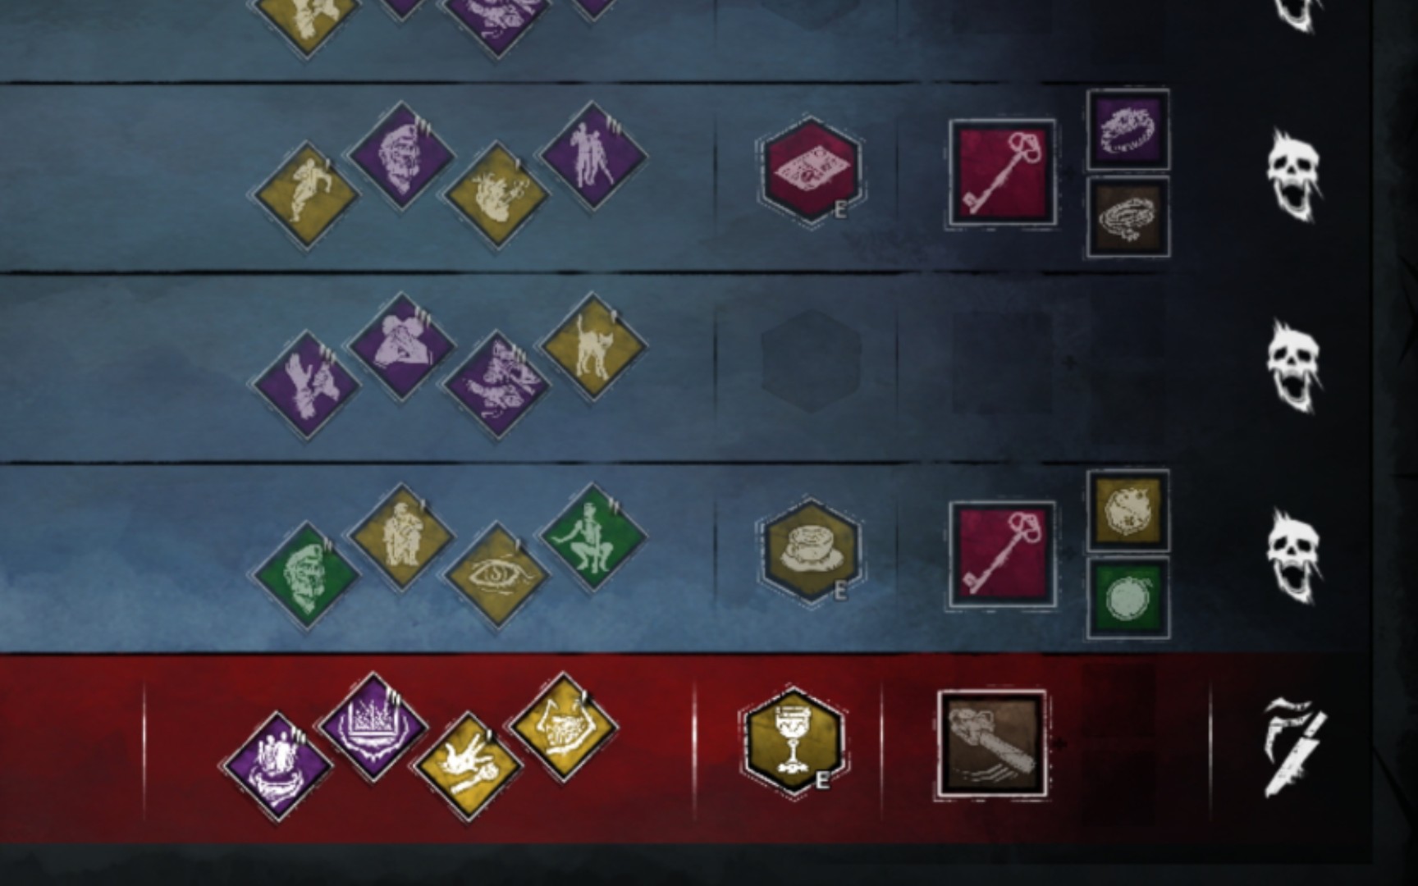Click the green bead key add-on
The image size is (1418, 886).
pos(1128,598)
